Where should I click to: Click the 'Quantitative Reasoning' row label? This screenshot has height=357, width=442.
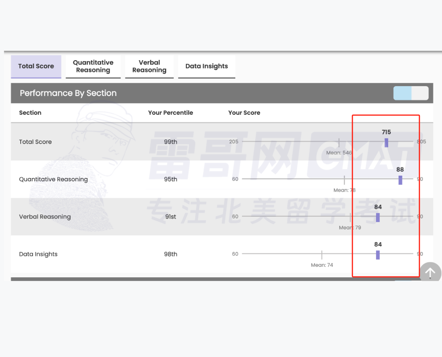pos(53,179)
